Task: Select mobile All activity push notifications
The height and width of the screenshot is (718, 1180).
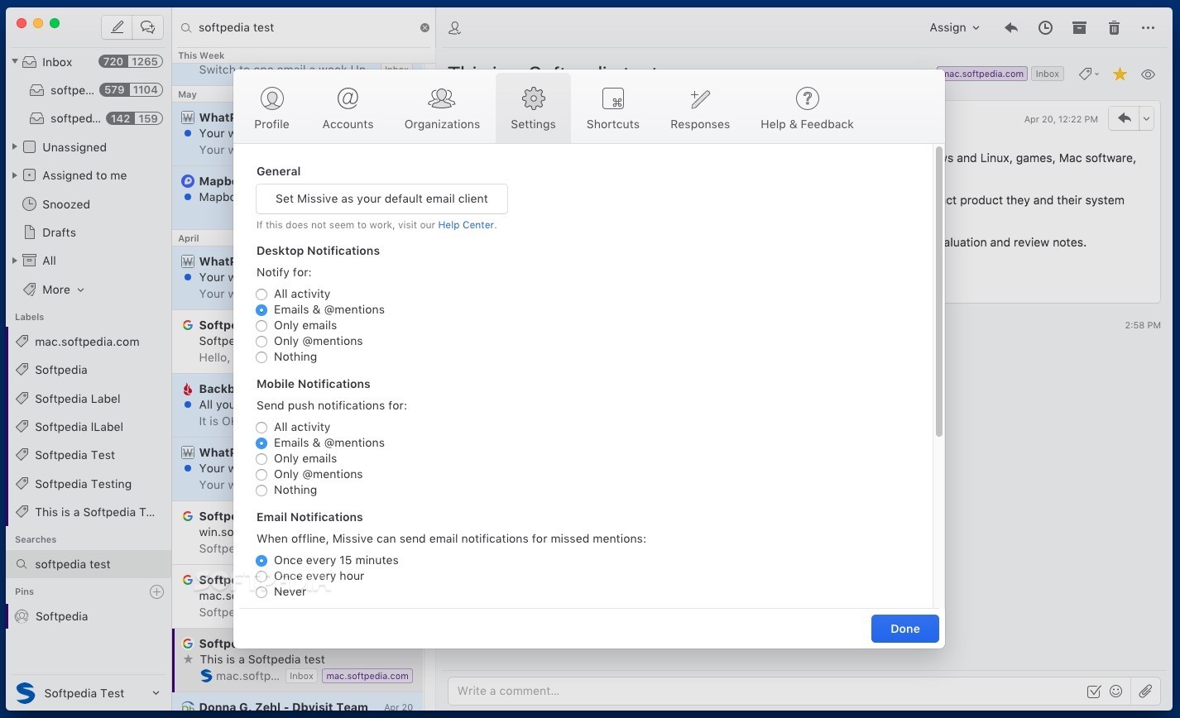Action: (261, 427)
